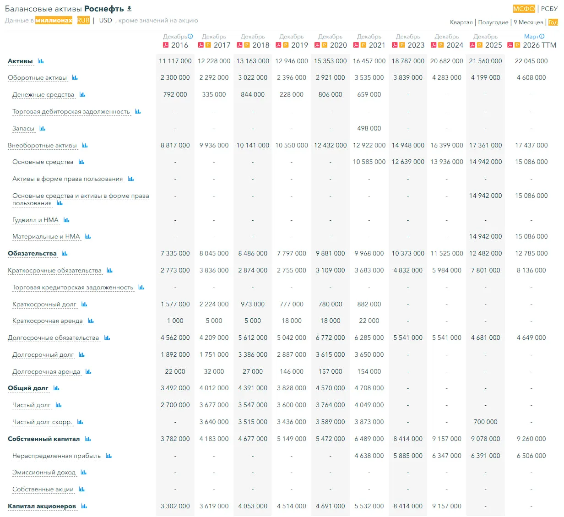Open the Общий долг metric link

pyautogui.click(x=28, y=388)
